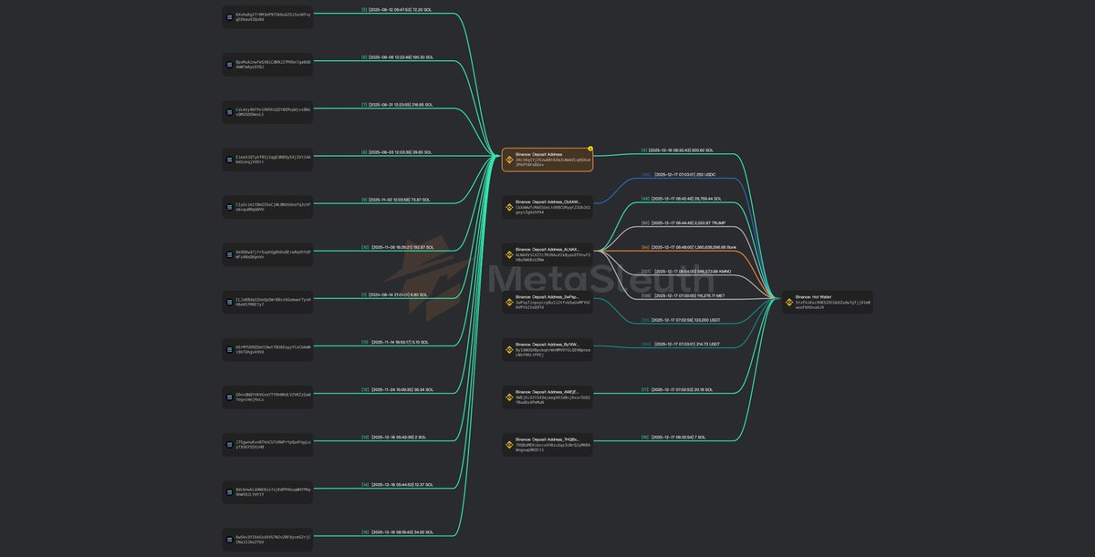The image size is (1095, 557).
Task: Open the Binance Deposit Address_CbXAW node
Action: [x=547, y=207]
